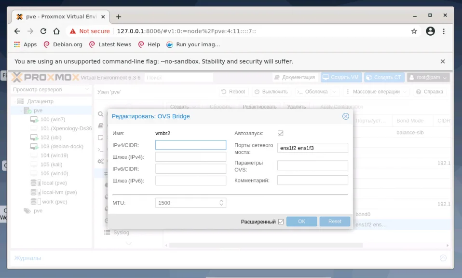Close the OVS Bridge edit dialog

[346, 116]
